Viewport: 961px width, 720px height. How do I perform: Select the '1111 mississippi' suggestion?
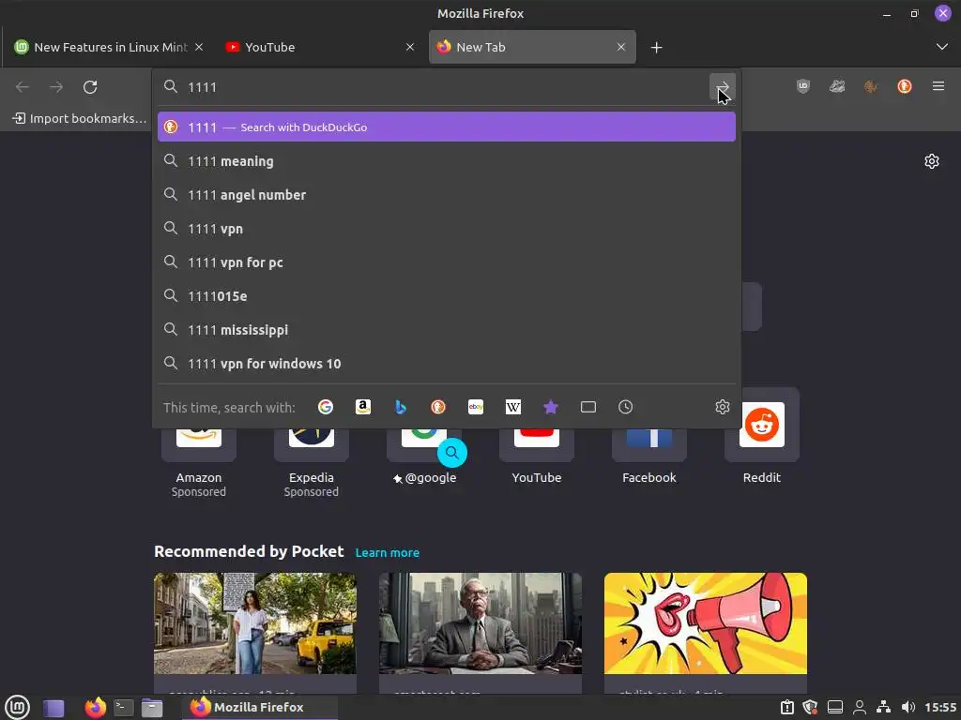(446, 329)
